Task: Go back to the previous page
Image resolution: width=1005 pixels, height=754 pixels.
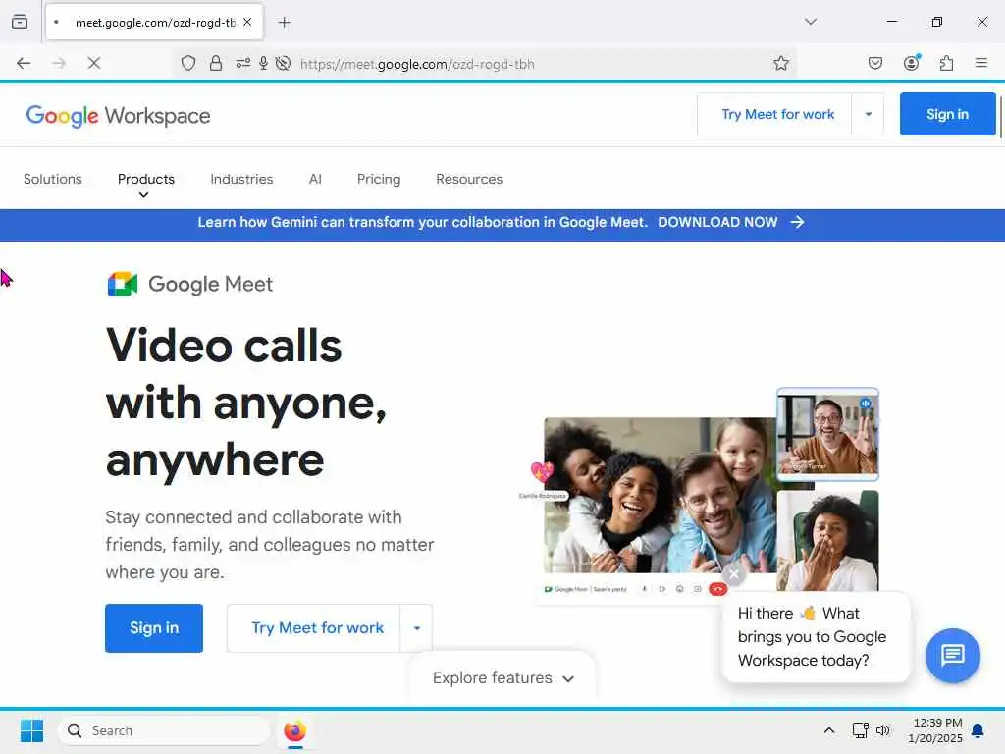Action: (x=24, y=63)
